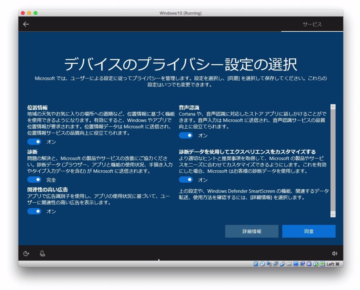Disable the 関連性の高い広告 toggle

(x=34, y=212)
